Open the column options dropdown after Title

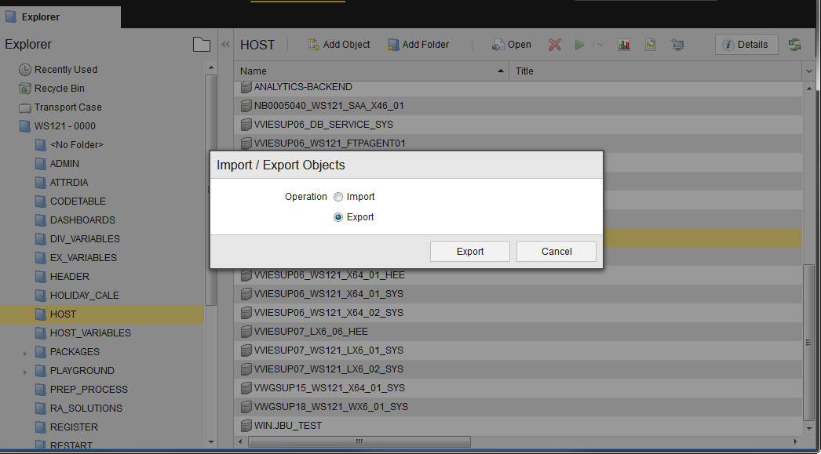[x=809, y=71]
